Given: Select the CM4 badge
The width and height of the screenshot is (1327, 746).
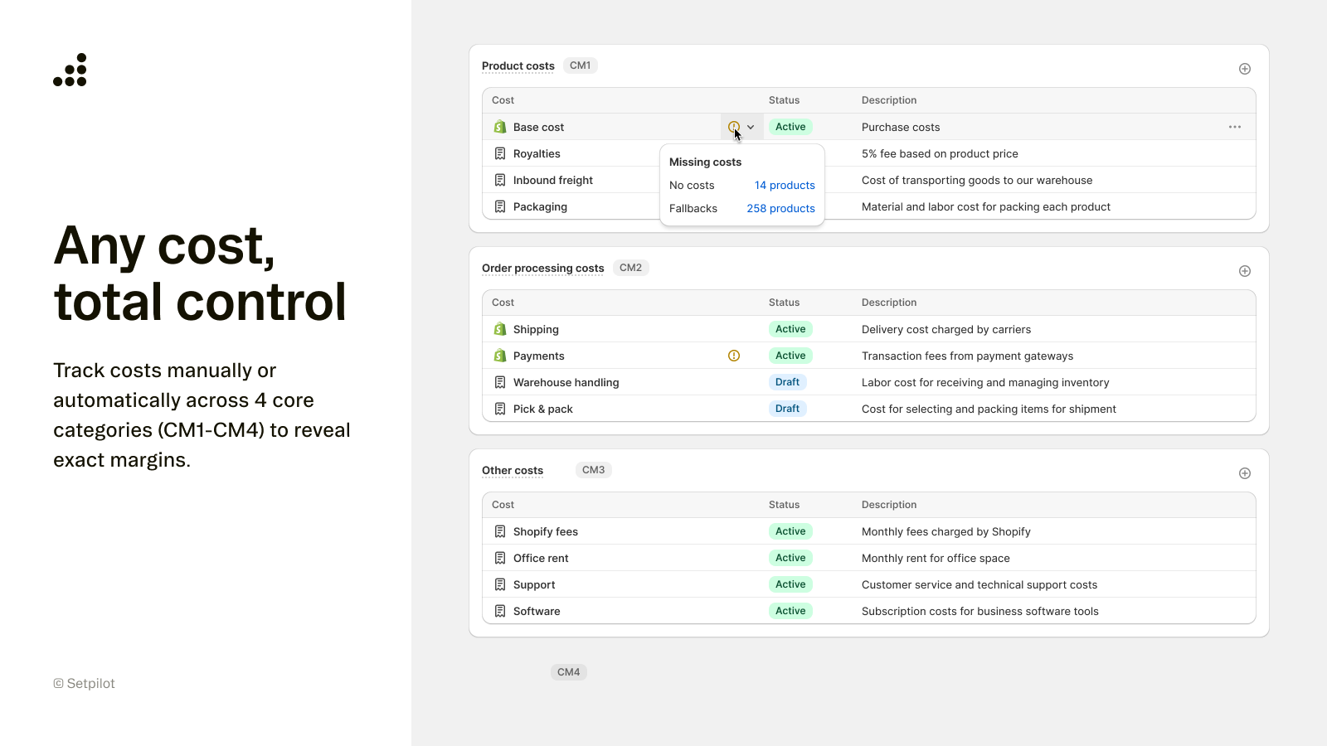Looking at the screenshot, I should (568, 672).
